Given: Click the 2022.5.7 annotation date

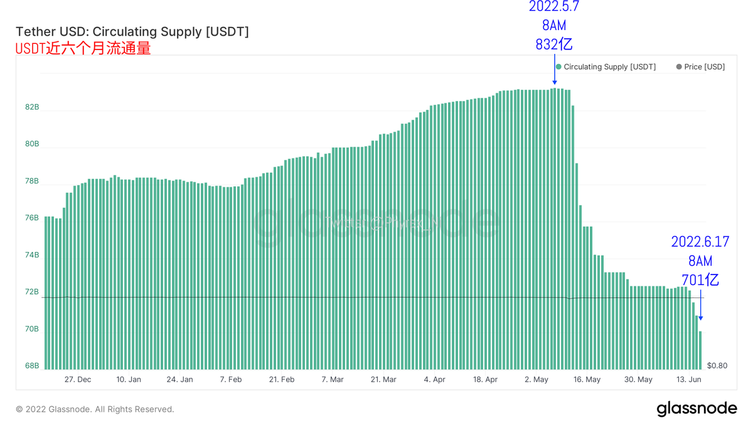Looking at the screenshot, I should pyautogui.click(x=554, y=7).
